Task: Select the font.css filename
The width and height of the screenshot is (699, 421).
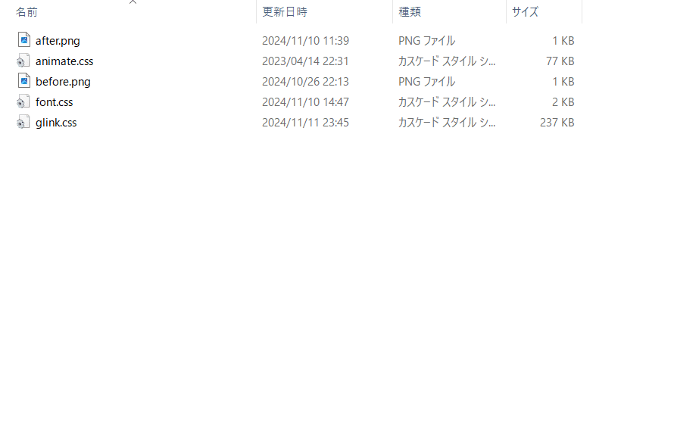Action: tap(55, 102)
